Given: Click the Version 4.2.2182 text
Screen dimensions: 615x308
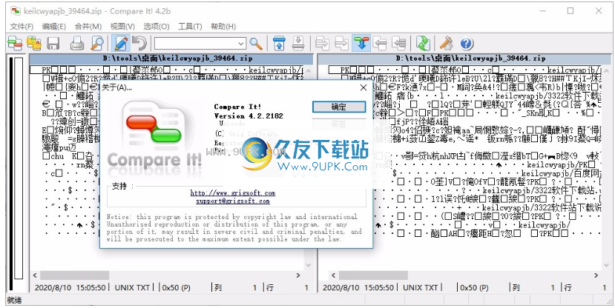Looking at the screenshot, I should pos(249,115).
